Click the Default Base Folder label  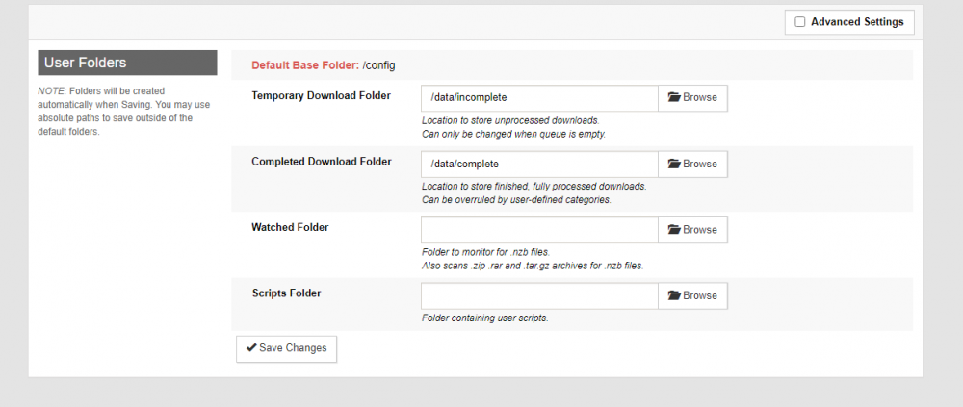click(305, 65)
